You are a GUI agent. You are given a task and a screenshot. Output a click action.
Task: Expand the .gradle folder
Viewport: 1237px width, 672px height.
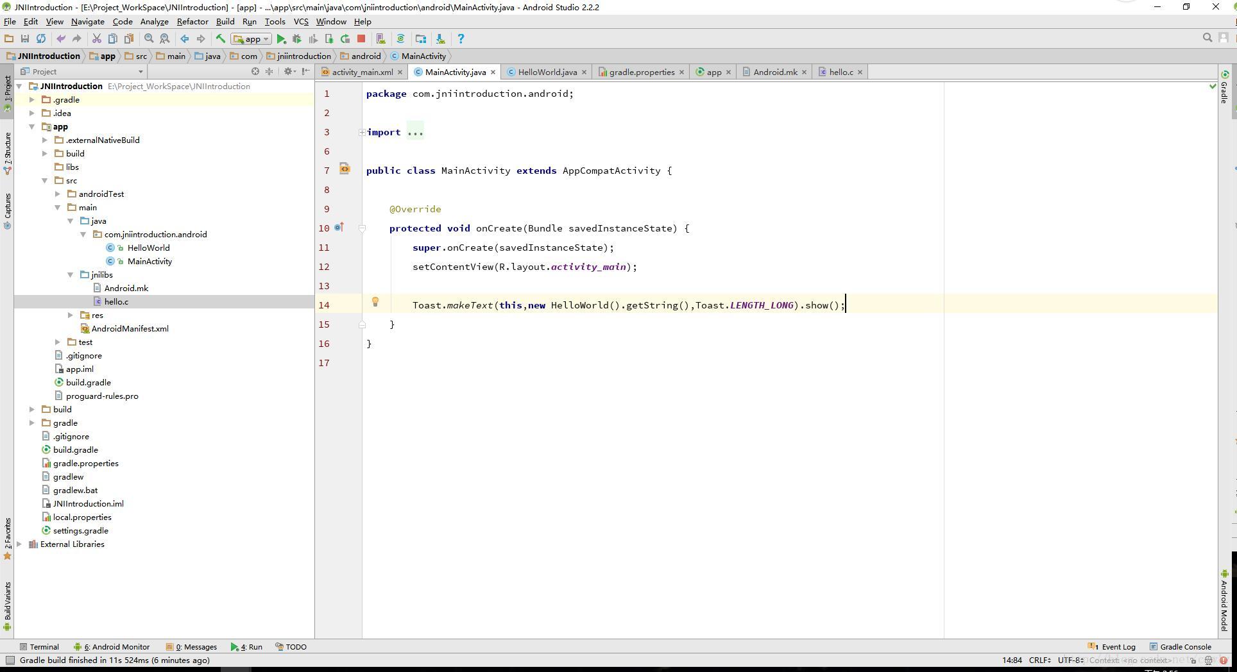click(32, 99)
